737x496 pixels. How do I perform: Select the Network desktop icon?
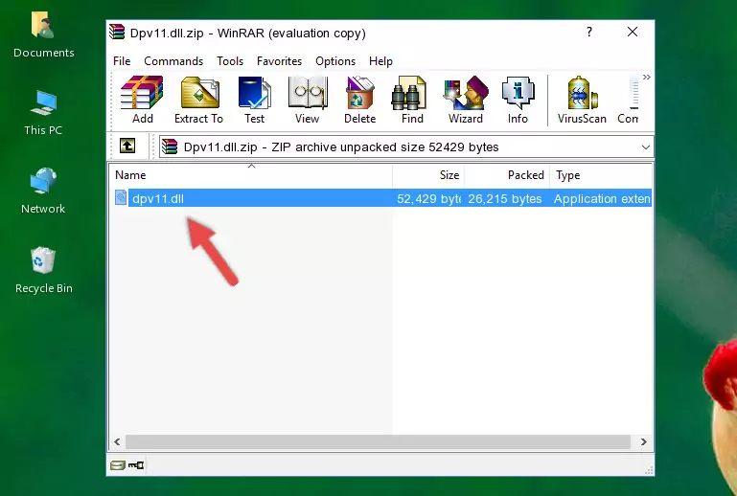pos(43,192)
